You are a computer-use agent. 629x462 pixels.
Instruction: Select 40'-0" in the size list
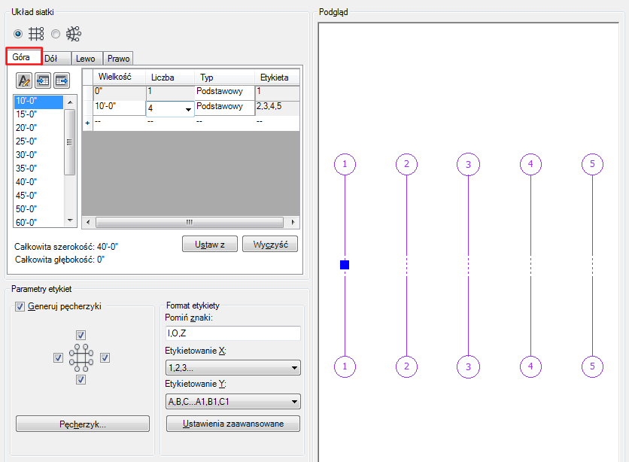point(38,182)
